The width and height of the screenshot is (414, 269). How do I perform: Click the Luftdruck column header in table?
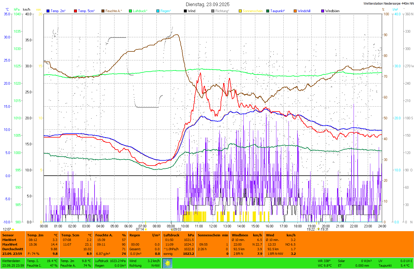pos(171,235)
